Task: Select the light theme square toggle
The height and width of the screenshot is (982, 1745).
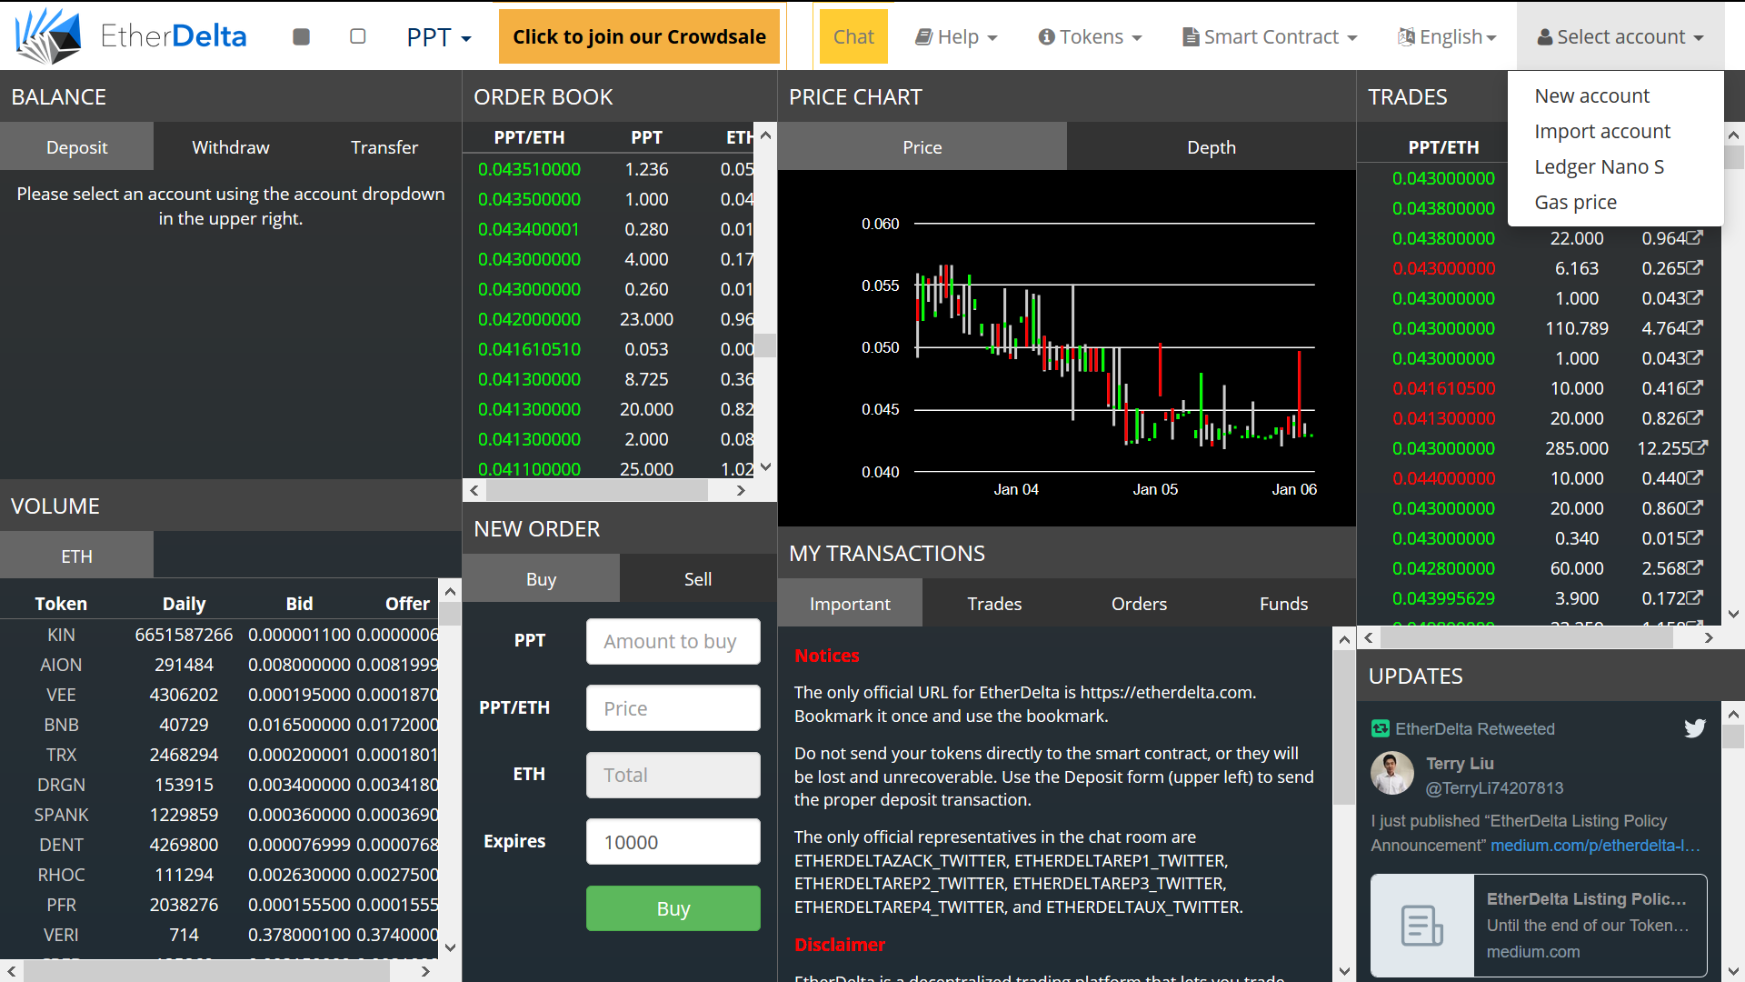Action: point(358,36)
